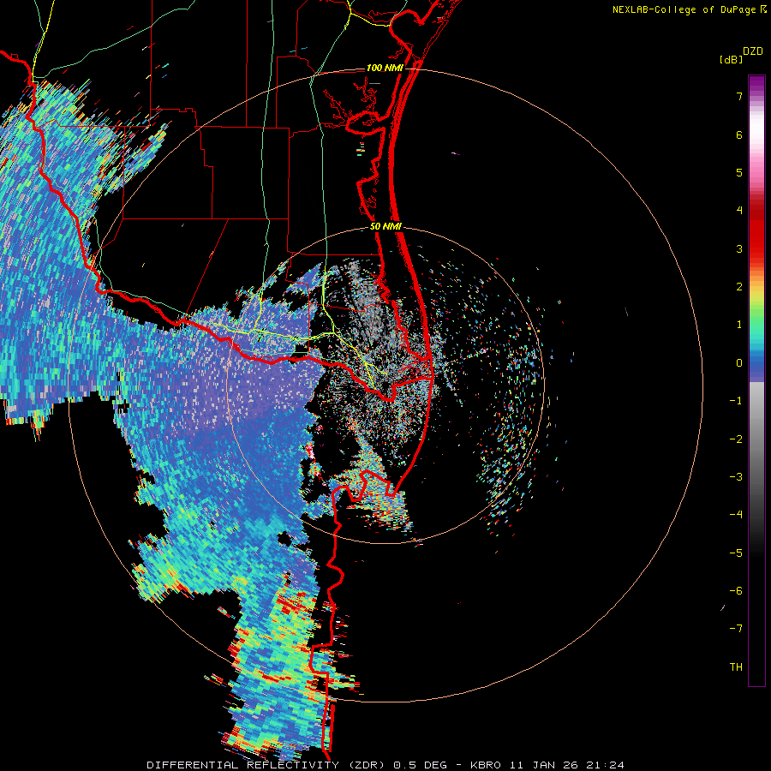
Task: Click the -4 value on the color scale
Action: click(x=736, y=515)
